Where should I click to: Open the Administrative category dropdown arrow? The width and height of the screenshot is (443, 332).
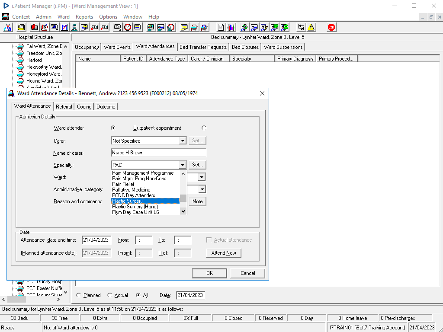pyautogui.click(x=202, y=189)
